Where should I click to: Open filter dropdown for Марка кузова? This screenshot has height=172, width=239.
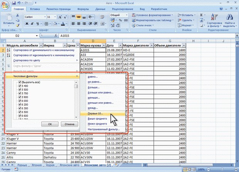click(x=104, y=46)
